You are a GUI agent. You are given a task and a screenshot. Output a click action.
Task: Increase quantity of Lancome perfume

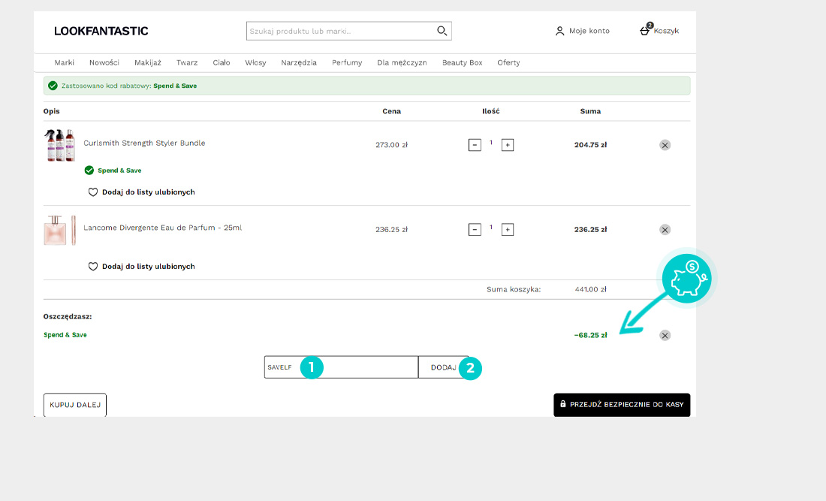[508, 230]
